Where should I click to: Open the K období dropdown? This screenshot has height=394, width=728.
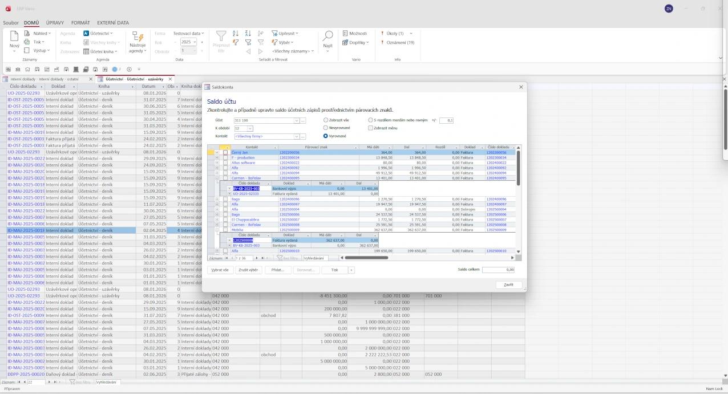point(250,129)
